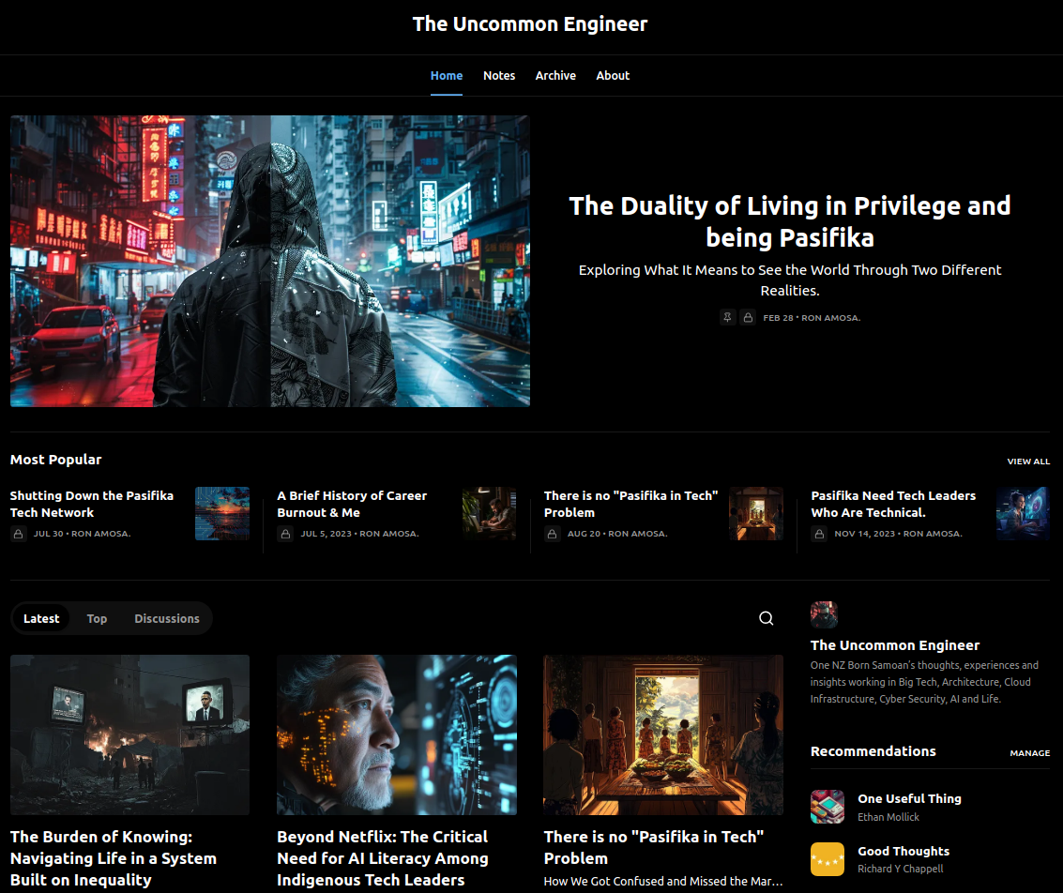This screenshot has width=1063, height=893.
Task: Open featured hooded figure hero image
Action: 270,261
